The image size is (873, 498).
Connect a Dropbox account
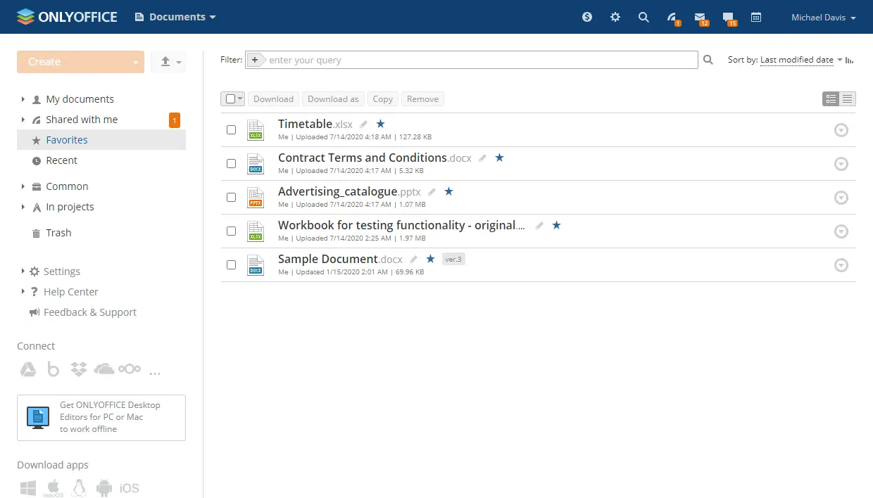coord(79,369)
